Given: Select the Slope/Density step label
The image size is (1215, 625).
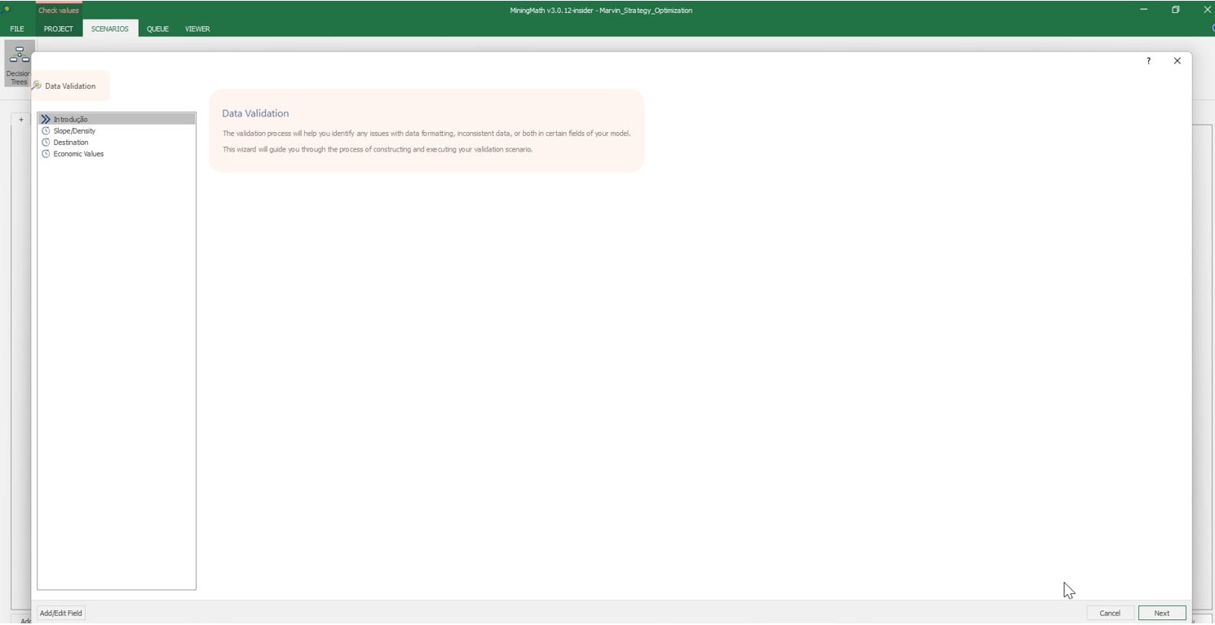Looking at the screenshot, I should [74, 130].
